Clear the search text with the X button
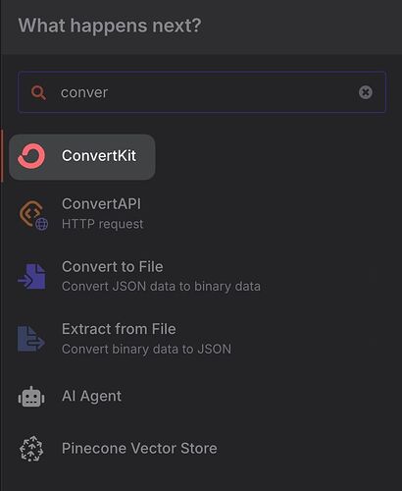The height and width of the screenshot is (491, 402). pos(366,92)
